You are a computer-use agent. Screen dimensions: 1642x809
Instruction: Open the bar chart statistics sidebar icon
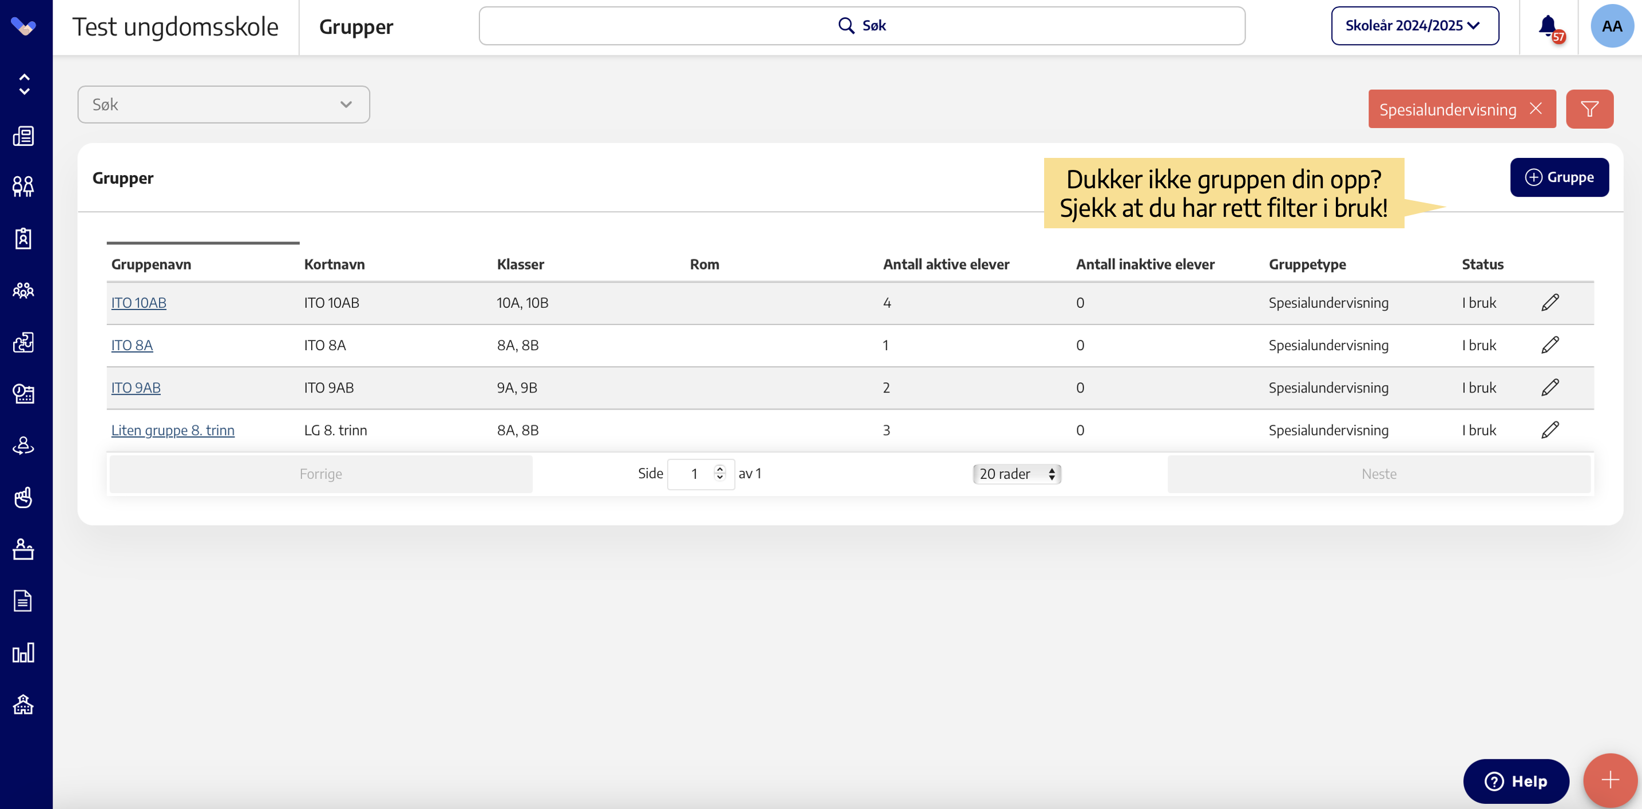coord(23,653)
